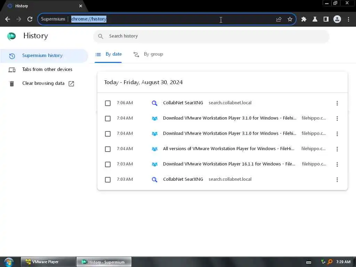Click the chrome://history address bar
356x267 pixels.
click(x=167, y=19)
